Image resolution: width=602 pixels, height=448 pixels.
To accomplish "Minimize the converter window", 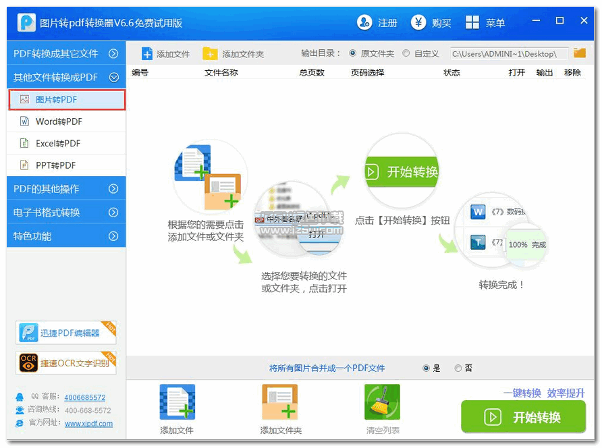I will [x=536, y=20].
